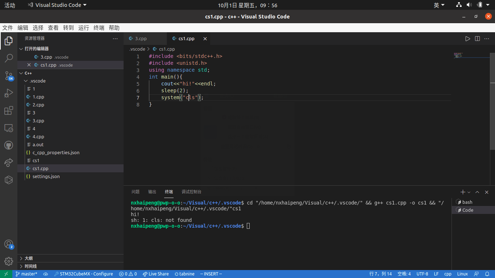
Task: Close cs1.cpp in open editors list
Action: pyautogui.click(x=29, y=65)
